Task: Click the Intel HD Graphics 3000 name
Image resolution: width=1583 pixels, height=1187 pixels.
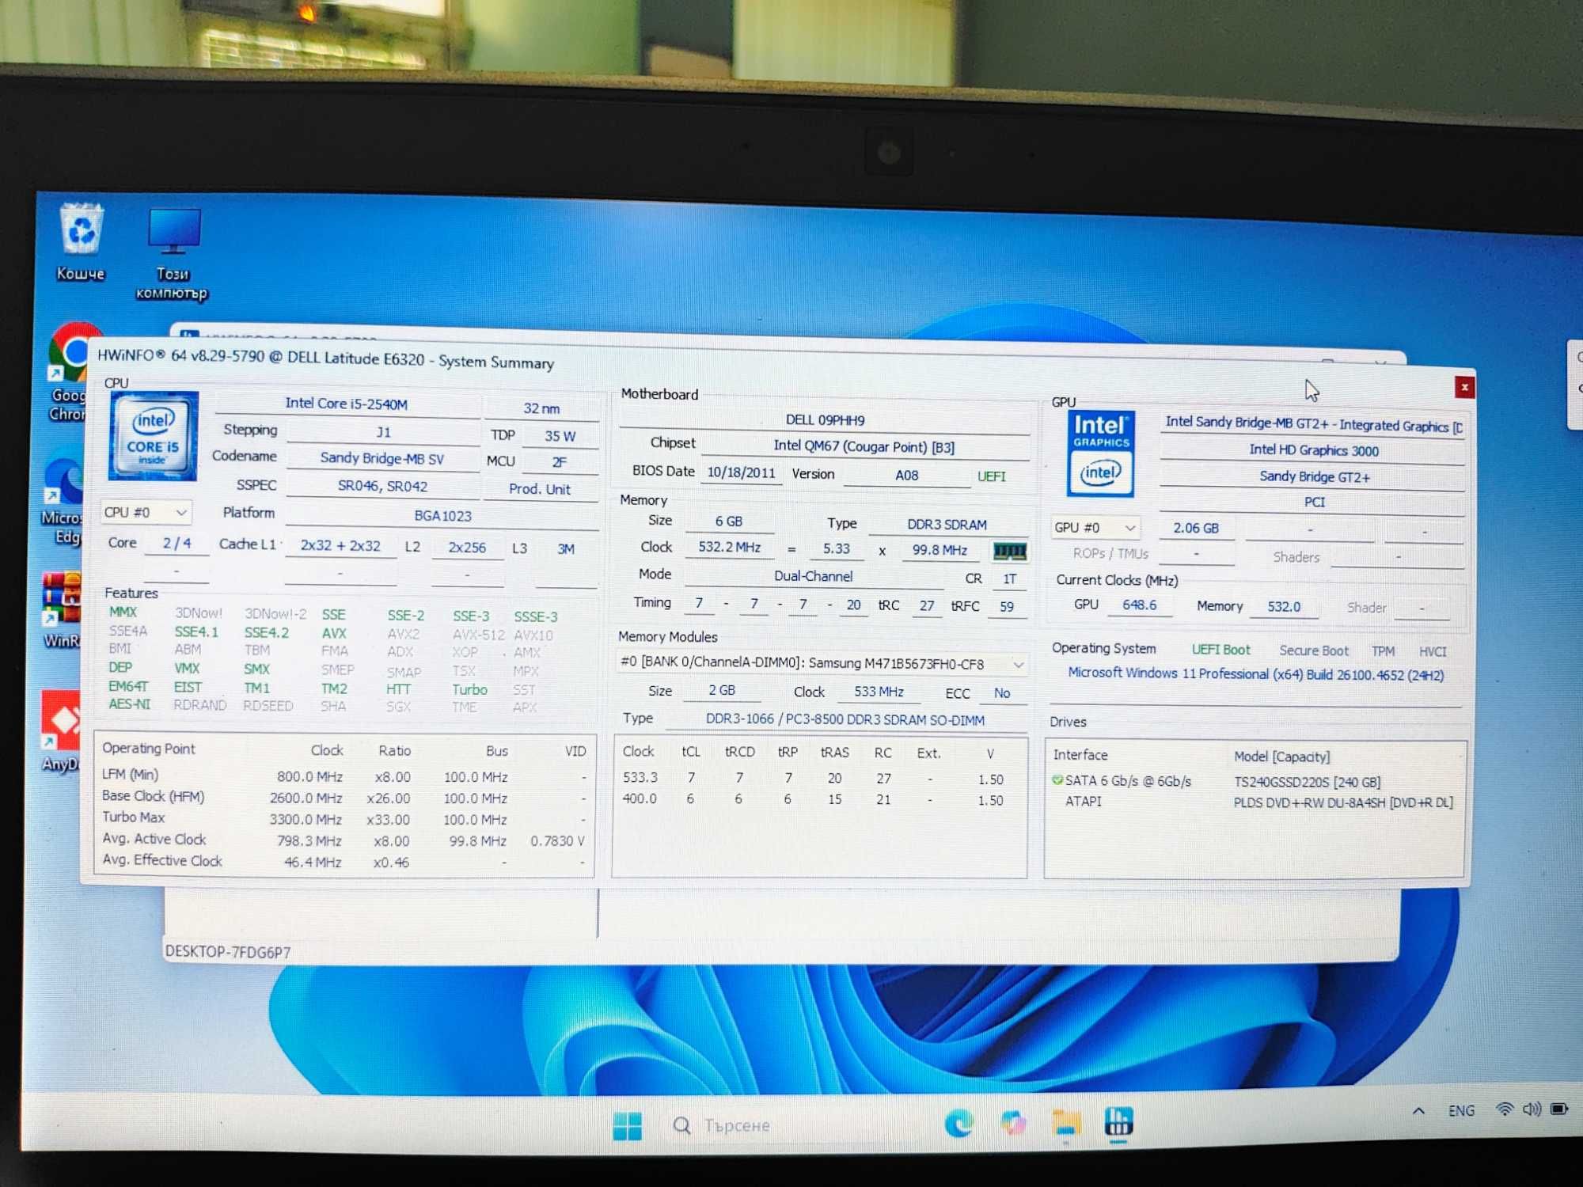Action: click(1313, 450)
